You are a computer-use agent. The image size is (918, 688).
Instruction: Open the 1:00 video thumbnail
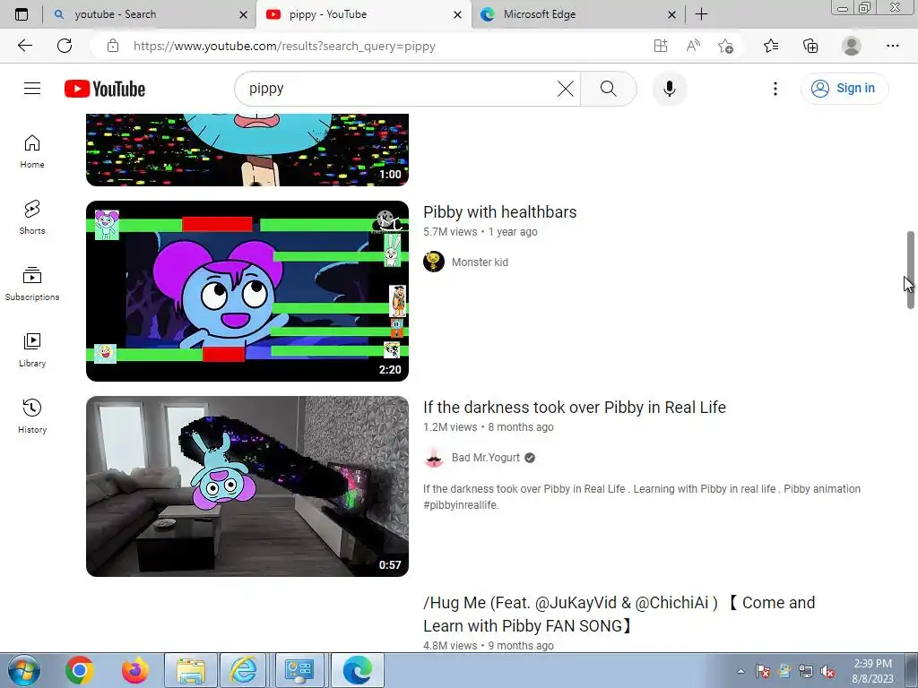point(247,150)
